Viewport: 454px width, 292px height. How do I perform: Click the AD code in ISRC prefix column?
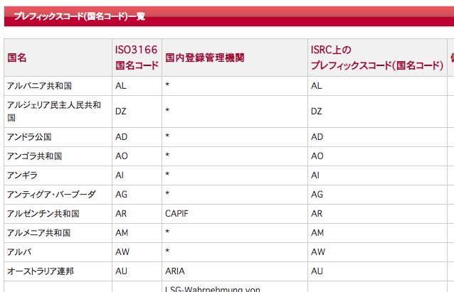(x=317, y=136)
